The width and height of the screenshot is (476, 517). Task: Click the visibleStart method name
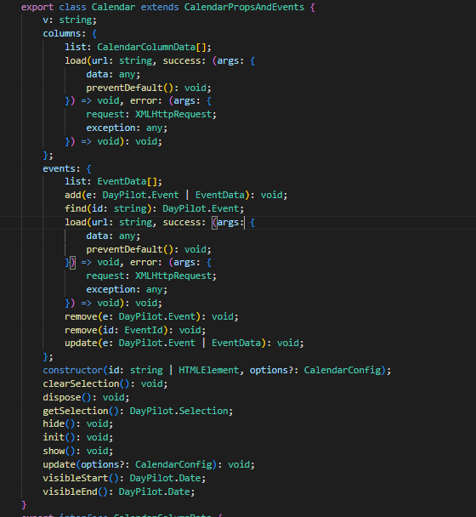coord(76,478)
